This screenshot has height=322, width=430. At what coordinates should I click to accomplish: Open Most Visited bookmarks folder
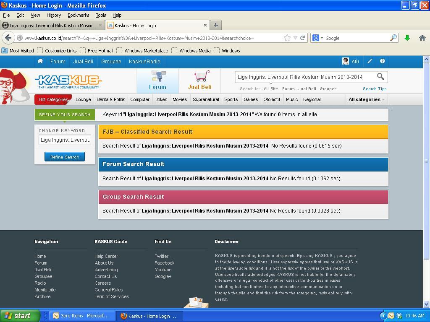(x=18, y=51)
